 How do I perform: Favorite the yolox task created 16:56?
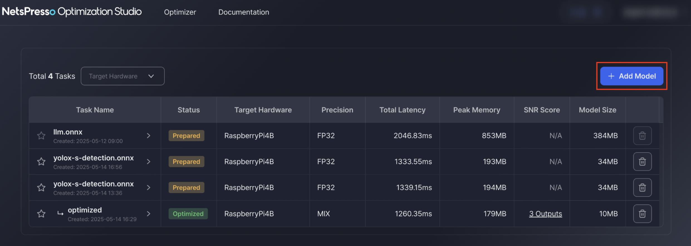pos(41,162)
